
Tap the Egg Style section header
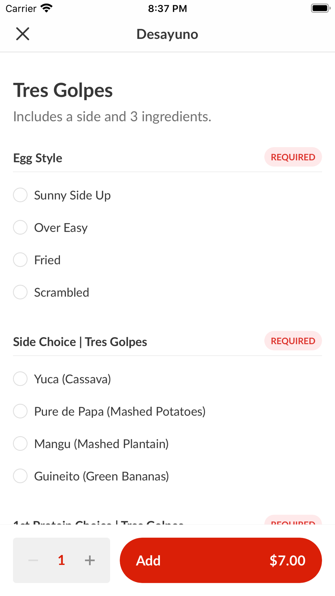[38, 158]
